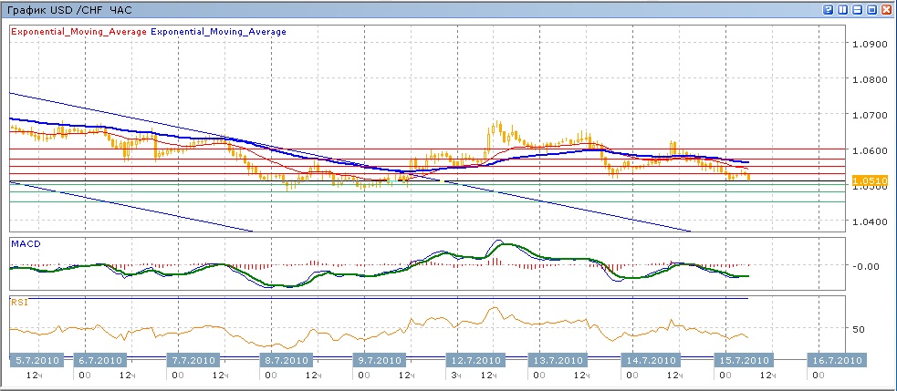Screen dimensions: 897x391
Task: Tile windows horizontally using title bar icon
Action: pos(858,10)
